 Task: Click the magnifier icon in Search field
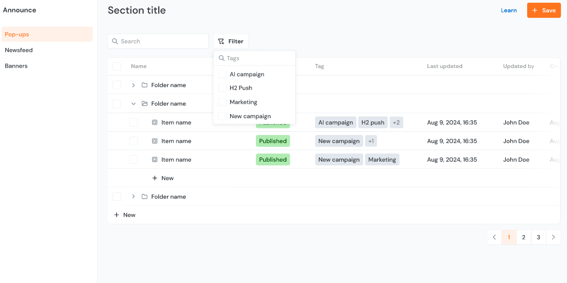115,41
